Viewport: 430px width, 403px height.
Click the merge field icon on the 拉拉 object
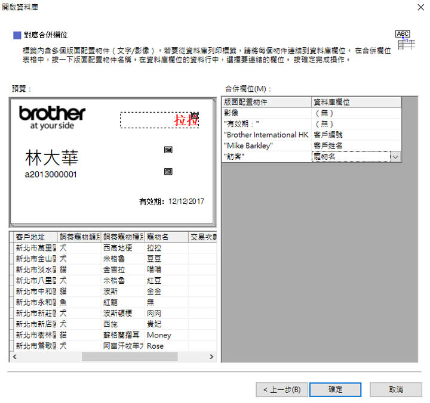pos(195,114)
